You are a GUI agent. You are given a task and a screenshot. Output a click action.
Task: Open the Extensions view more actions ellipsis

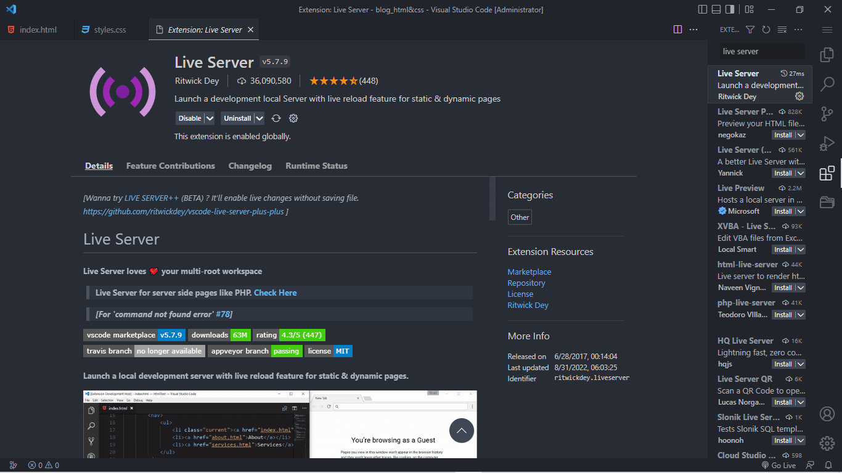[798, 30]
